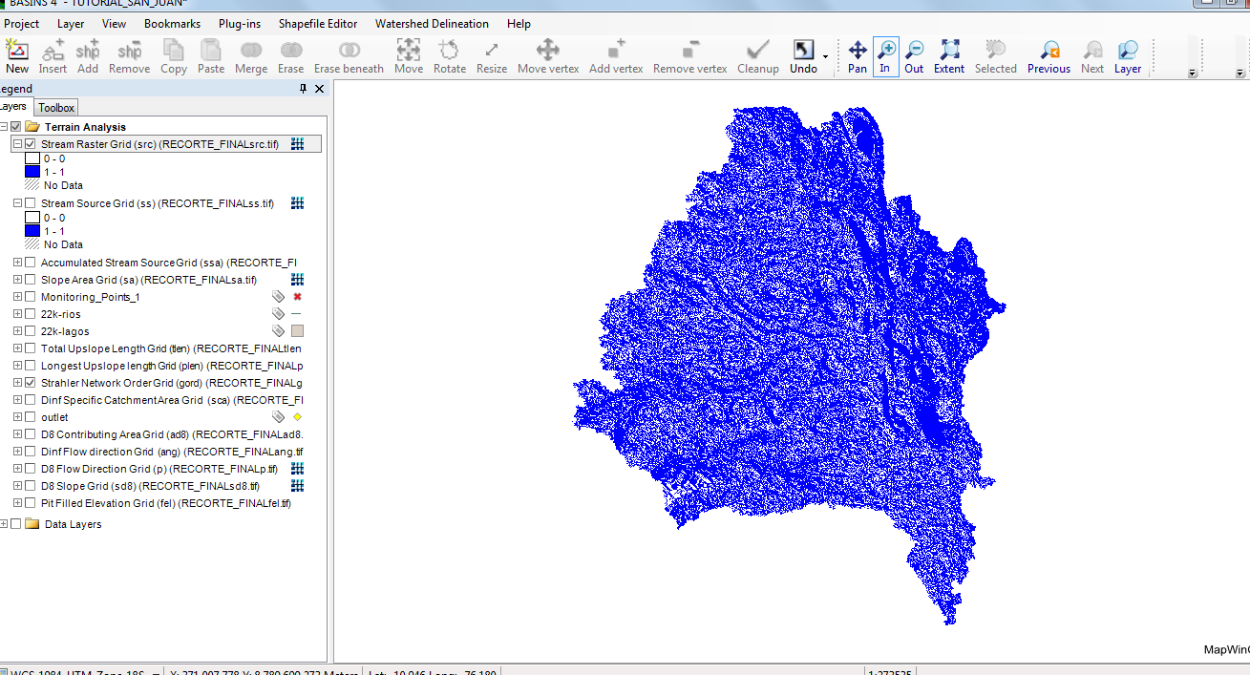Open the Project menu
Image resolution: width=1250 pixels, height=675 pixels.
click(x=22, y=24)
